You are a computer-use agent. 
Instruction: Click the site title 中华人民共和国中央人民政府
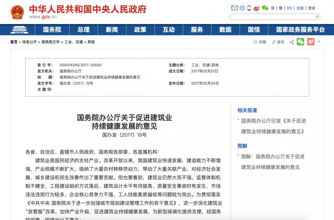coord(88,9)
